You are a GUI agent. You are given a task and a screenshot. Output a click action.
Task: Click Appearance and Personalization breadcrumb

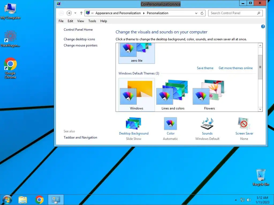[x=118, y=13]
